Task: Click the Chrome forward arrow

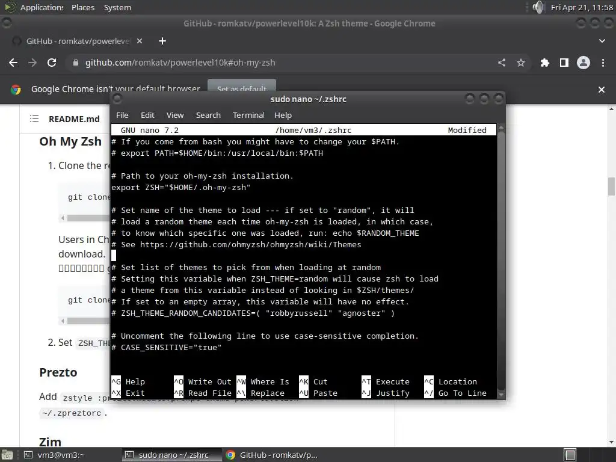Action: (32, 63)
